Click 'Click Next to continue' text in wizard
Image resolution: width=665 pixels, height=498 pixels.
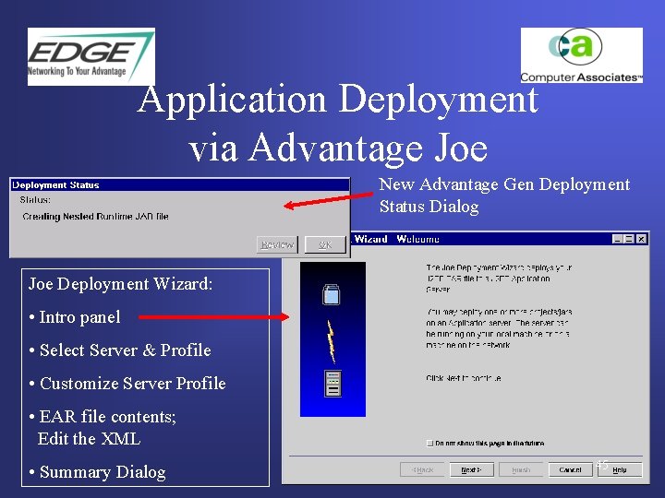(x=463, y=378)
